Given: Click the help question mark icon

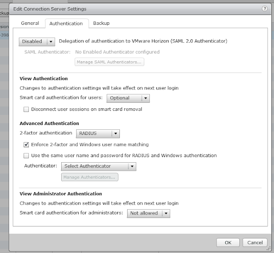Looking at the screenshot, I should coord(265,8).
